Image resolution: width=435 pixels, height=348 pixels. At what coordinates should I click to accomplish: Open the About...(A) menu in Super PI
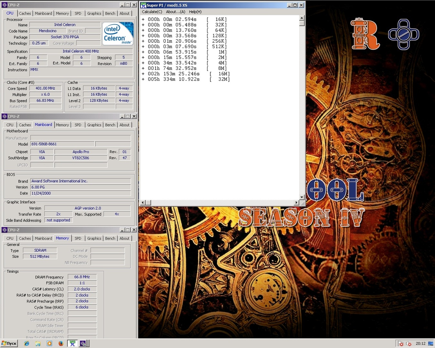coord(176,12)
